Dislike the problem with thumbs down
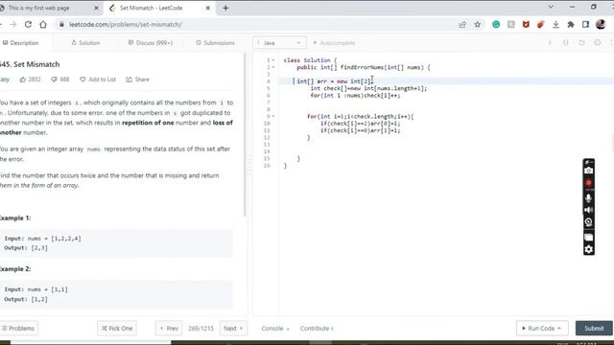Image resolution: width=614 pixels, height=345 pixels. click(54, 80)
